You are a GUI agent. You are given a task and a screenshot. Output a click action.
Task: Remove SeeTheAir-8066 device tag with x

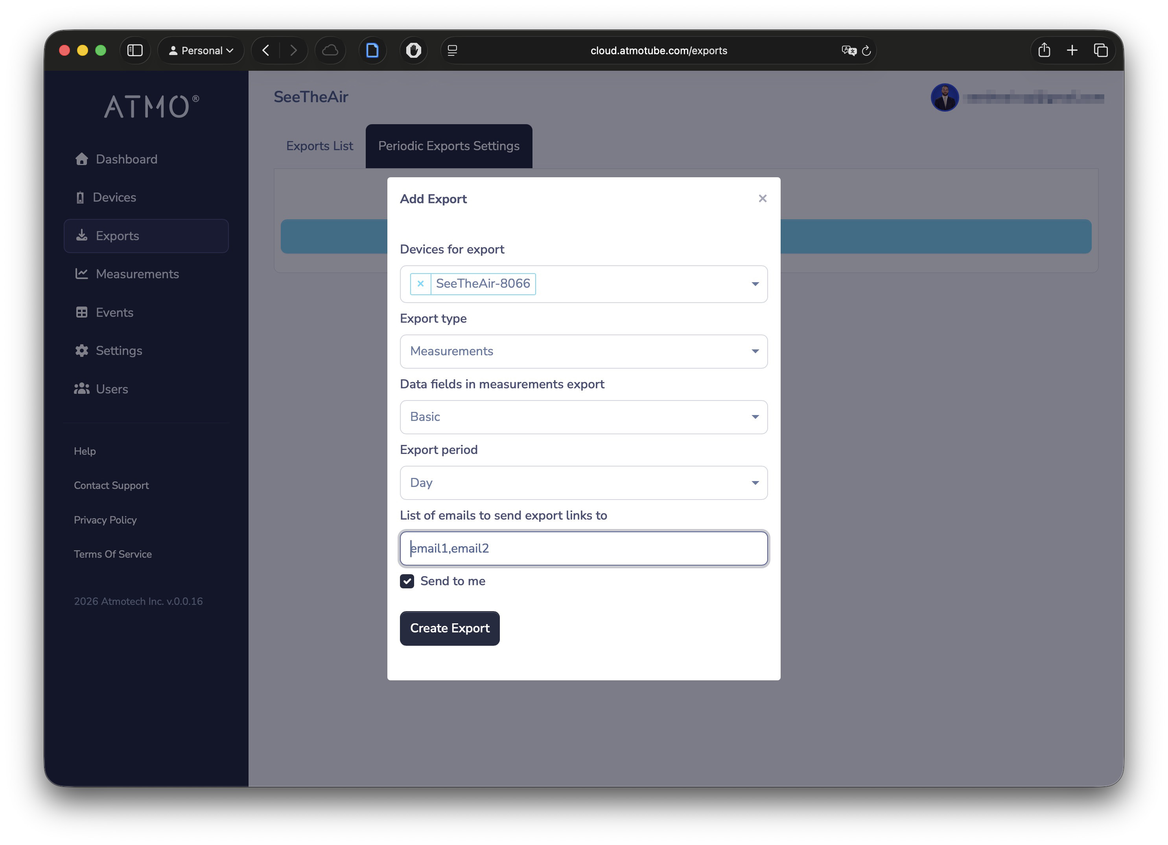420,283
